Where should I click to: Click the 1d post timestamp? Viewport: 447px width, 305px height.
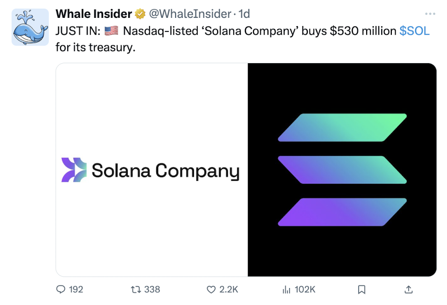point(244,14)
